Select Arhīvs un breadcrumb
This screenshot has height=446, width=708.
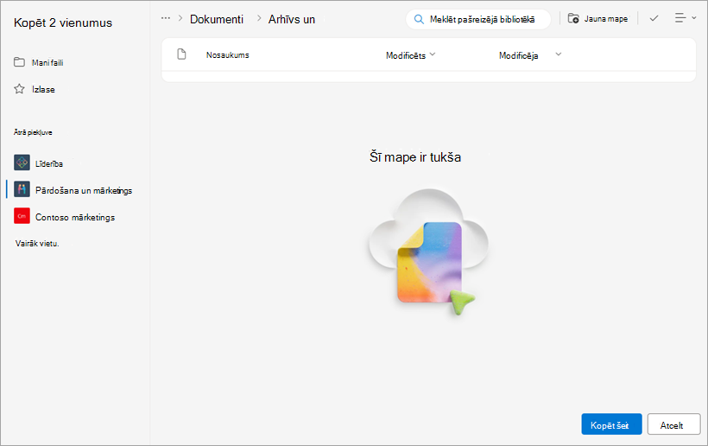[x=292, y=19]
